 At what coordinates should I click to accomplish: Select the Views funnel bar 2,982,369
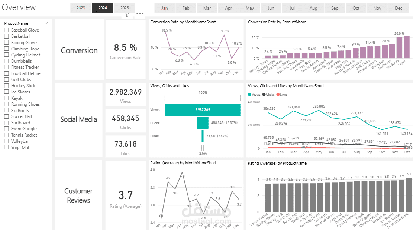tap(203, 109)
